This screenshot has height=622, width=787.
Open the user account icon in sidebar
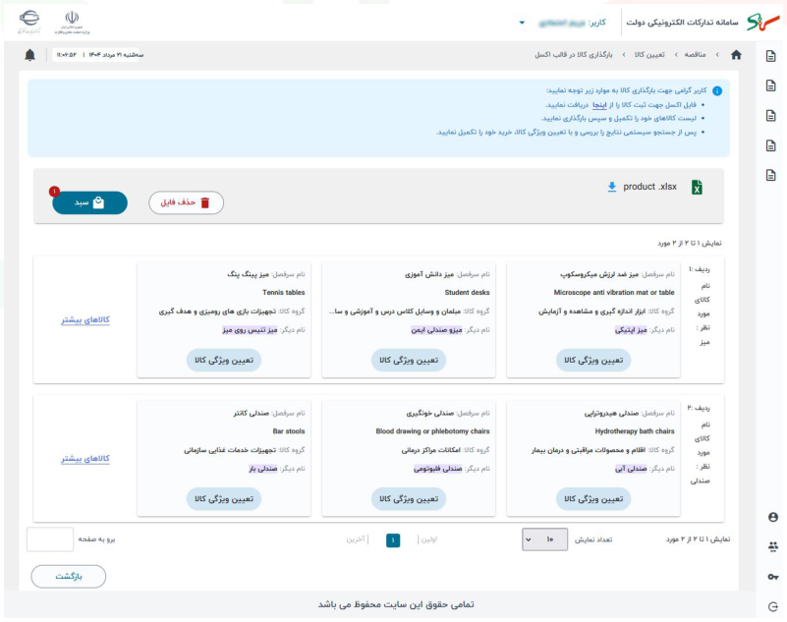(x=773, y=517)
